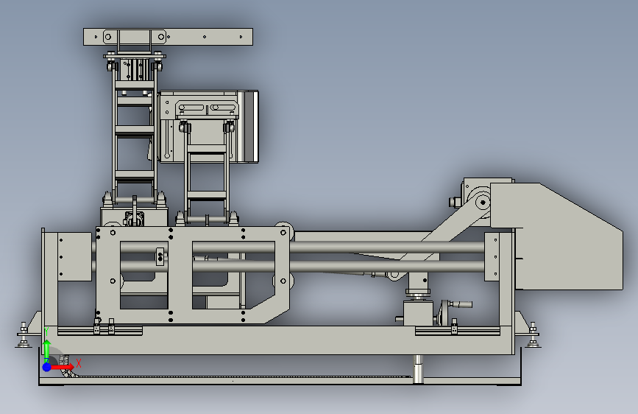Select the handwheel crank handle
Screen dimensions: 638x414
(461, 304)
